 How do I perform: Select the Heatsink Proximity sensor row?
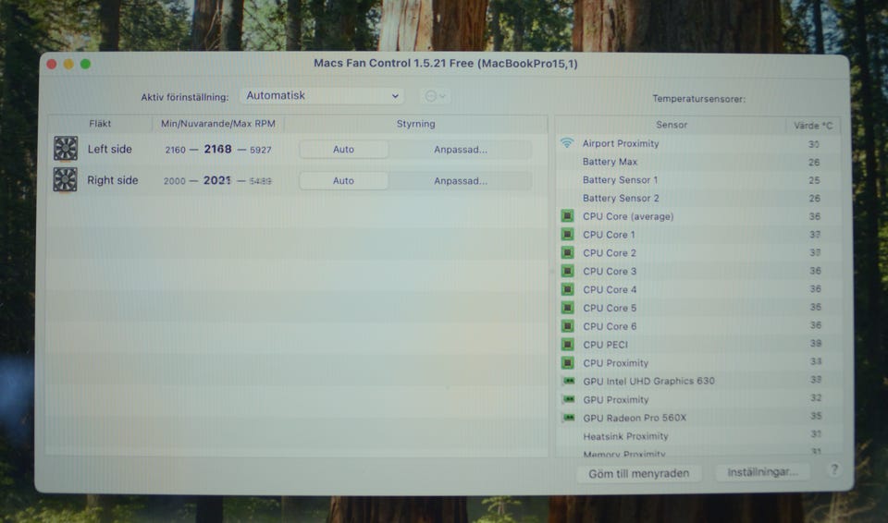(x=698, y=436)
